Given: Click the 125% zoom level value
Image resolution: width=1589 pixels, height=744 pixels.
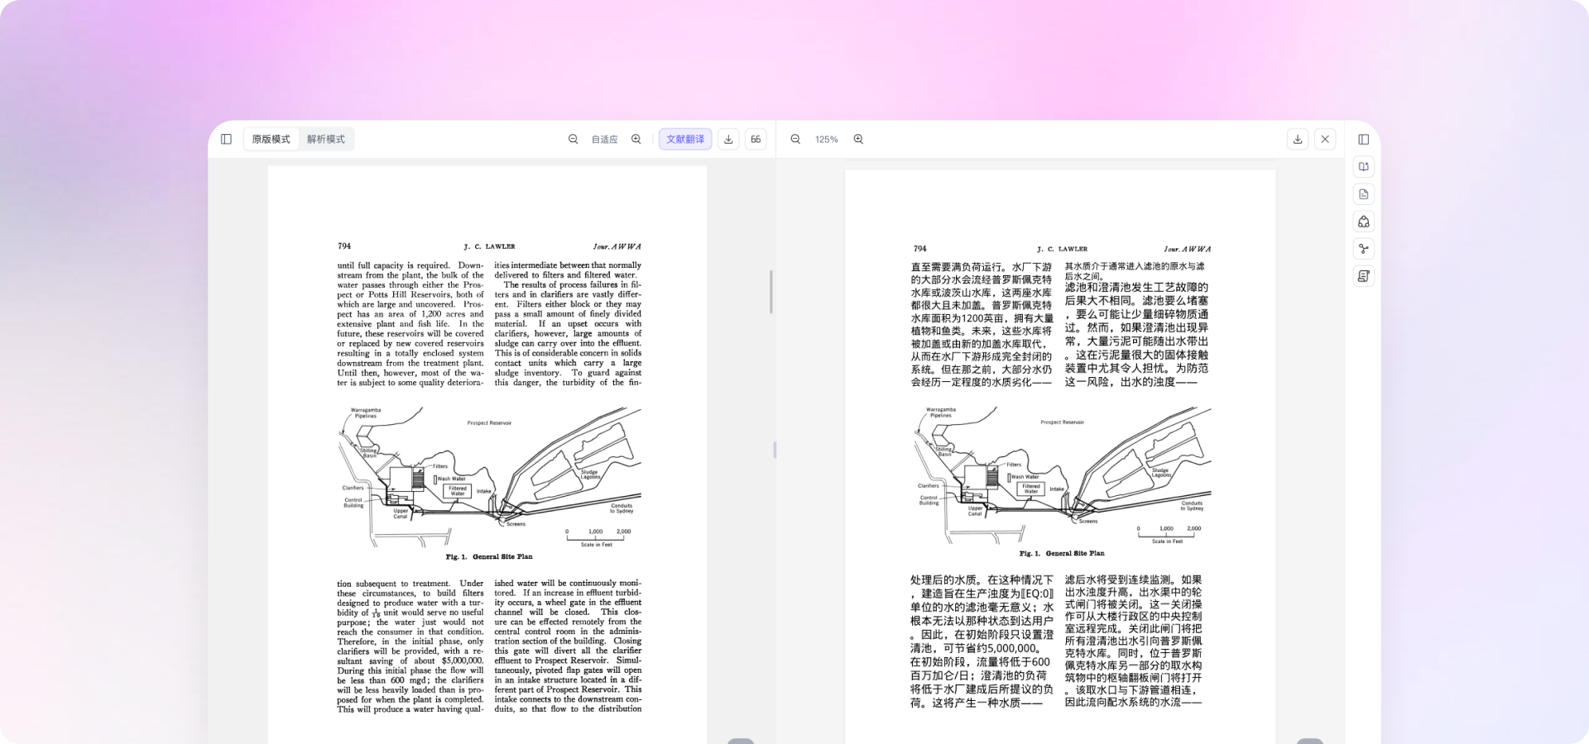Looking at the screenshot, I should [x=827, y=140].
